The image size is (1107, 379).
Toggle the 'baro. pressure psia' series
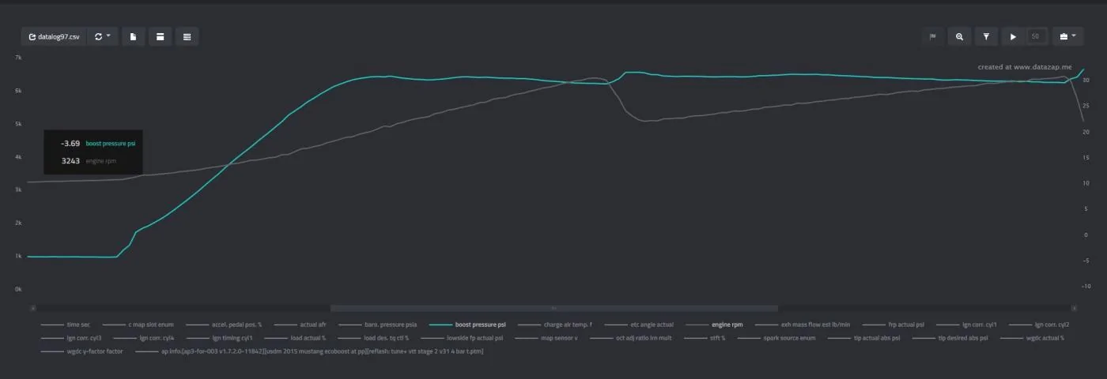click(x=378, y=325)
